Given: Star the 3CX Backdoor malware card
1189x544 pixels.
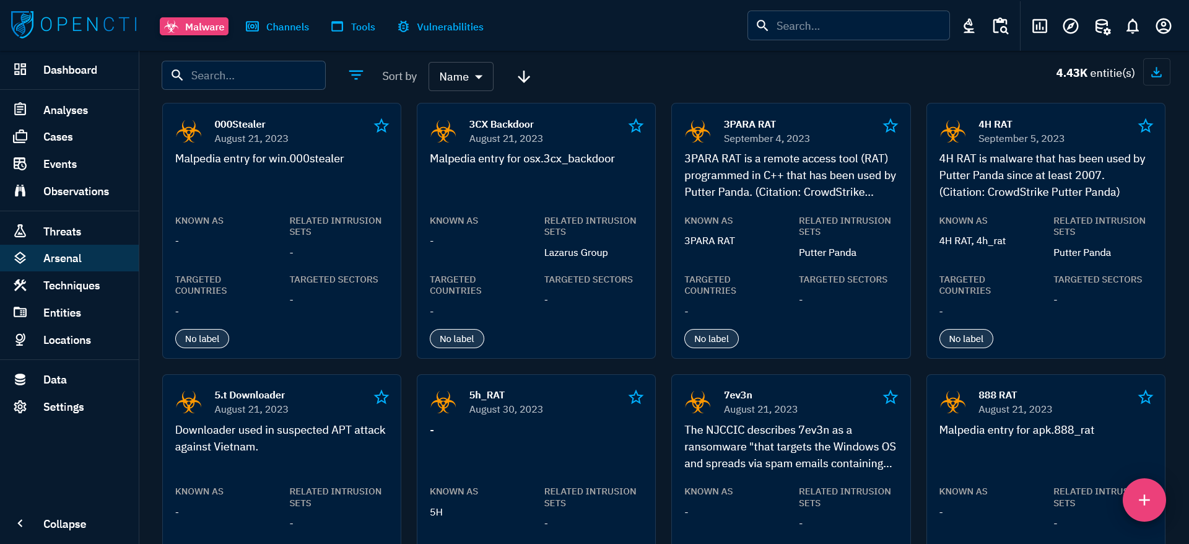Looking at the screenshot, I should (636, 126).
